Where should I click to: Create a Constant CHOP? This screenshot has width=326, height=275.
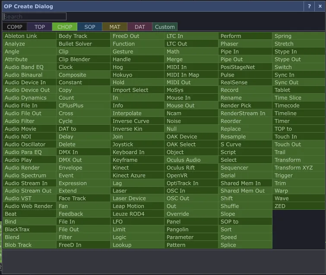click(x=83, y=82)
